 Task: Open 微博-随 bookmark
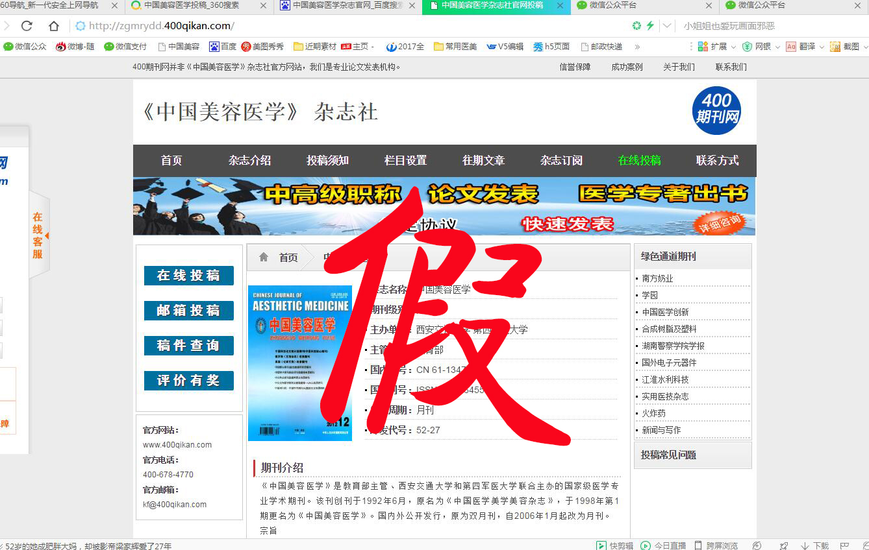[75, 47]
